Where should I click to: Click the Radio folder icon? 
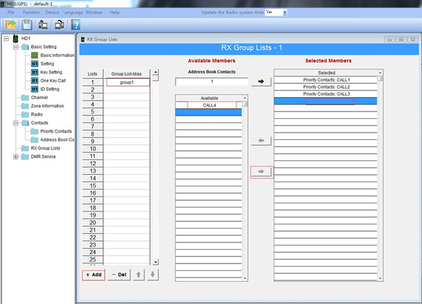(x=25, y=115)
